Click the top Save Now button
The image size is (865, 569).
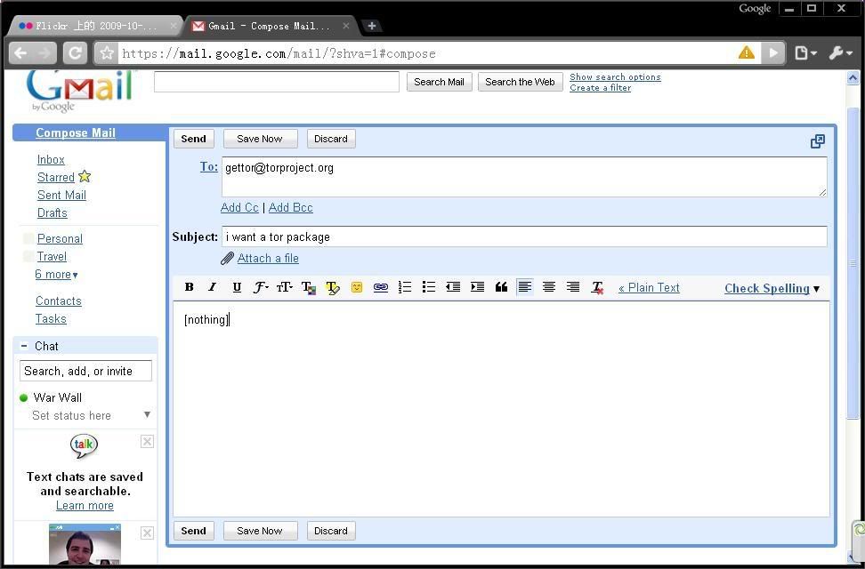(x=261, y=139)
